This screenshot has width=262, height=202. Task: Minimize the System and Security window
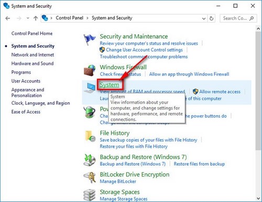[x=219, y=6]
